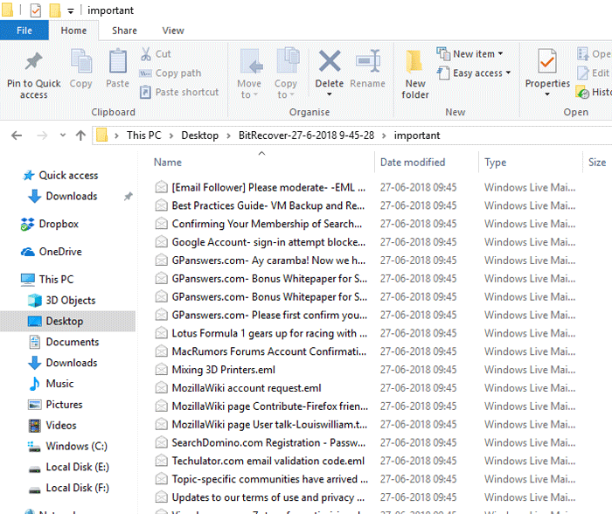Image resolution: width=612 pixels, height=514 pixels.
Task: Open the Delete dropdown arrow
Action: [330, 94]
